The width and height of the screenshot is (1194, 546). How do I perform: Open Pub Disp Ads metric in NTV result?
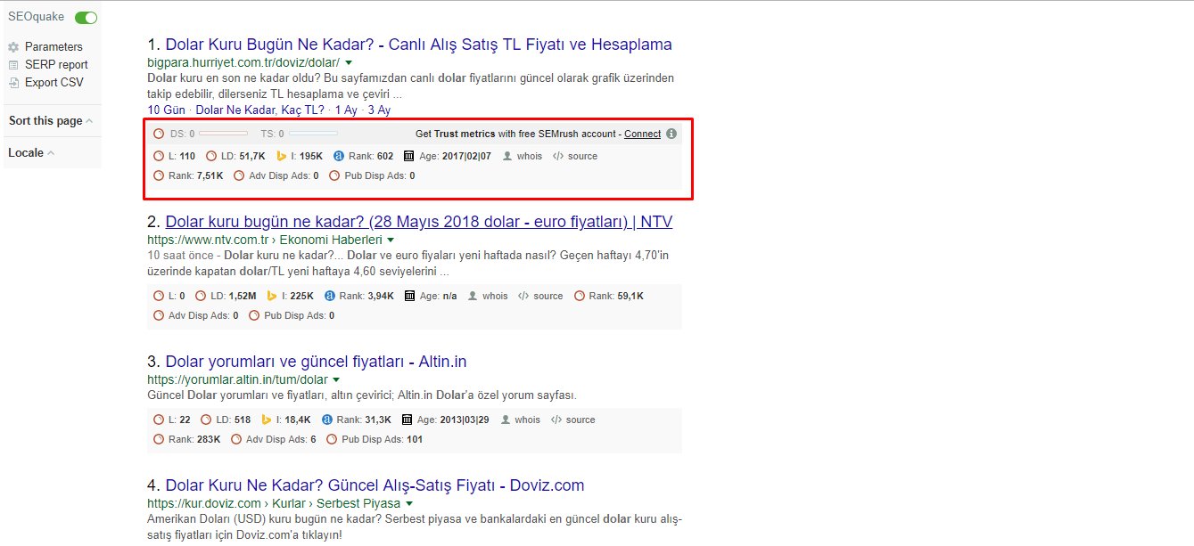(x=292, y=315)
